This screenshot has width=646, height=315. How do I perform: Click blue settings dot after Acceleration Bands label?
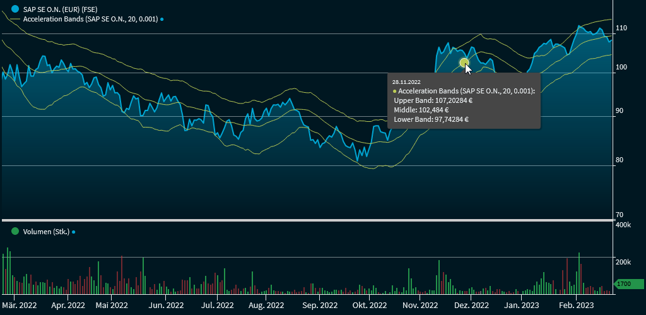(162, 20)
